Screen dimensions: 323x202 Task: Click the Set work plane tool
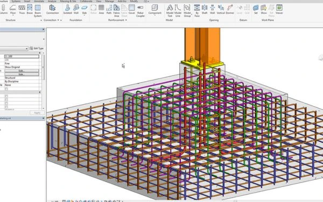tap(256, 10)
